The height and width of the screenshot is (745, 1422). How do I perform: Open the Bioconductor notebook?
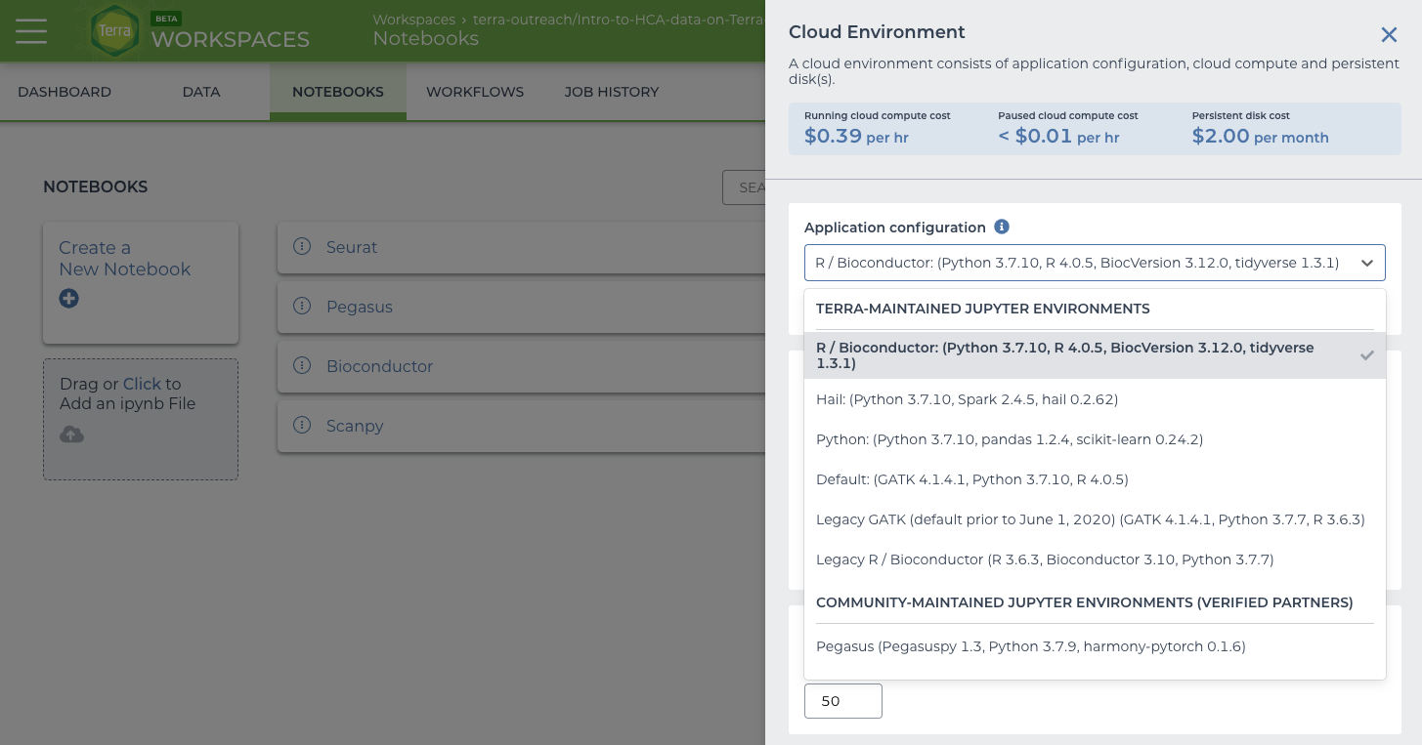point(379,366)
